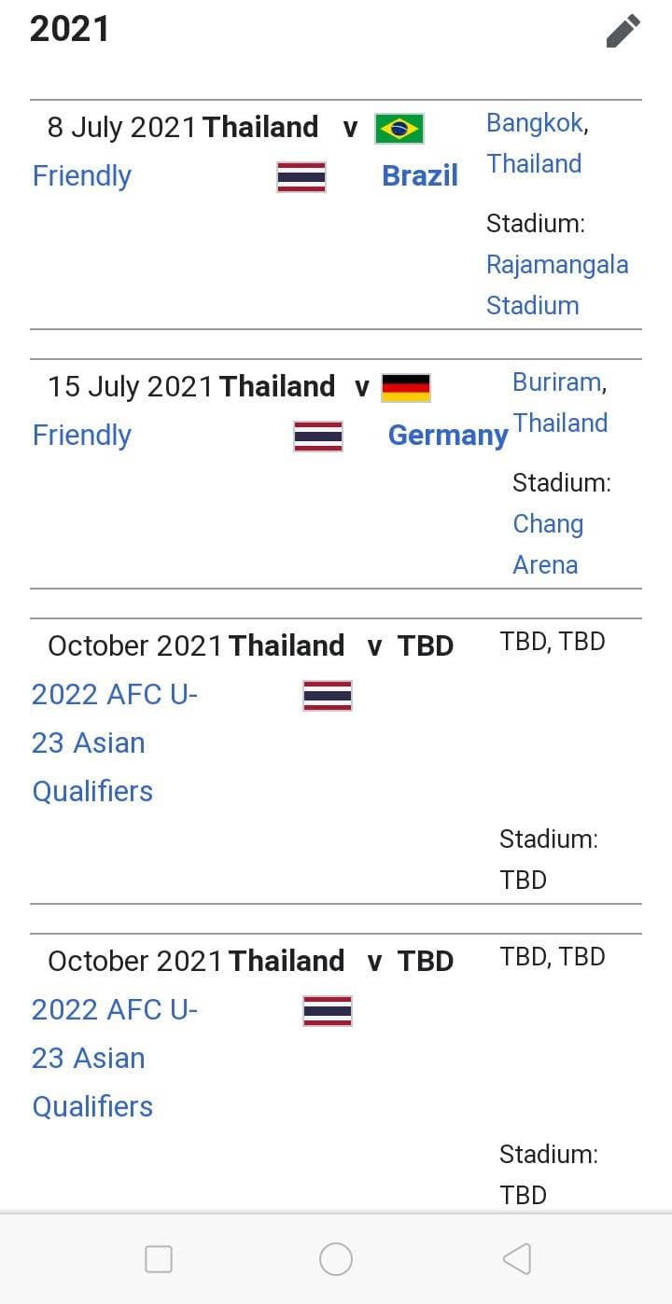Click the Thailand link under Buriram
672x1304 pixels.
coord(560,423)
